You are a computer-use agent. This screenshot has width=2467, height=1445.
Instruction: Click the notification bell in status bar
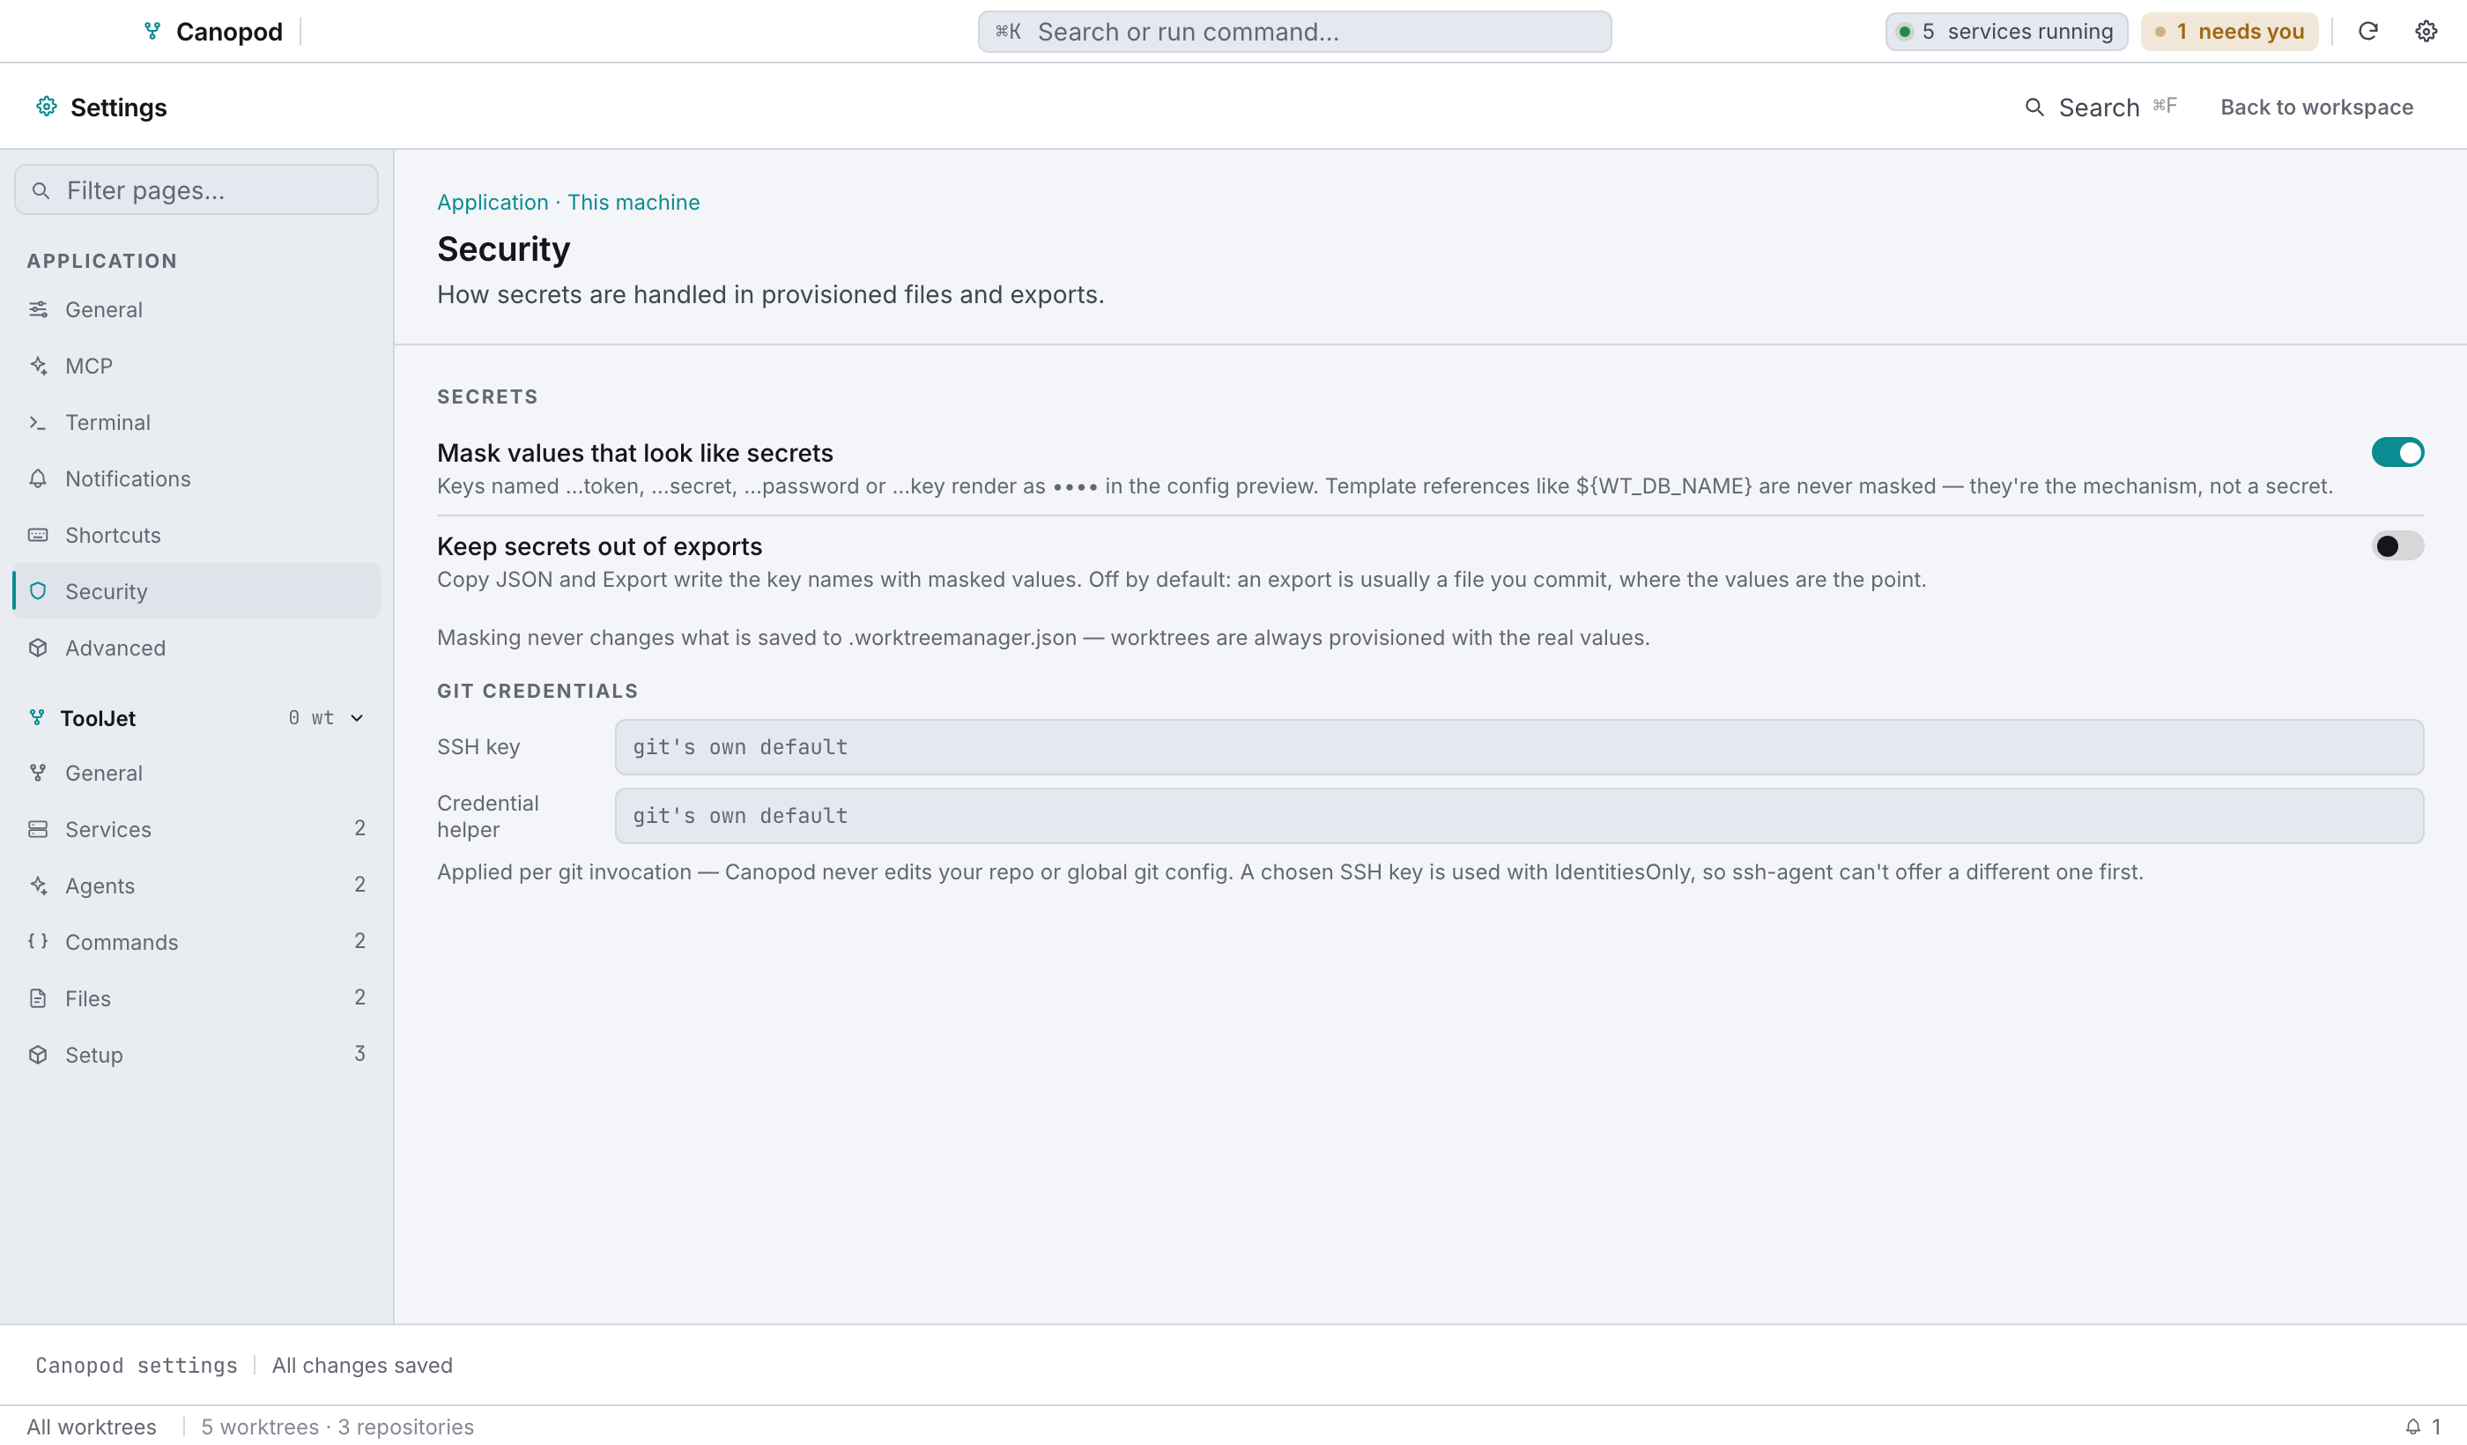coord(2412,1426)
